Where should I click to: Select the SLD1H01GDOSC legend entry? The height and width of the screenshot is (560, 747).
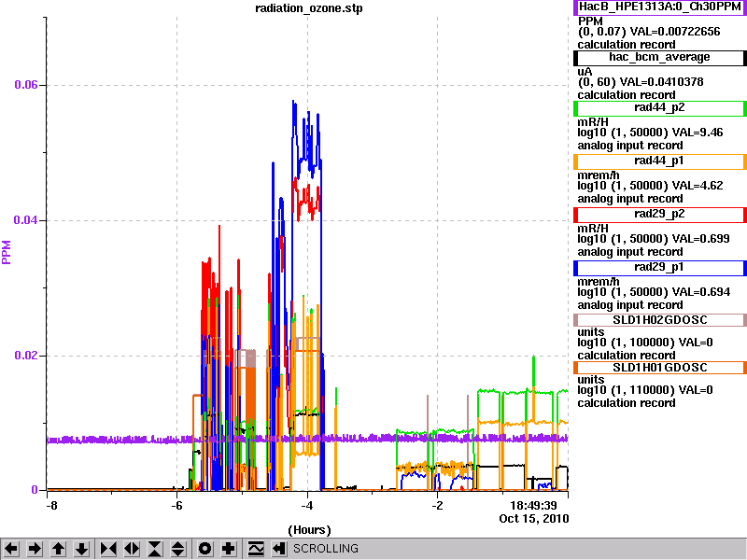click(660, 368)
